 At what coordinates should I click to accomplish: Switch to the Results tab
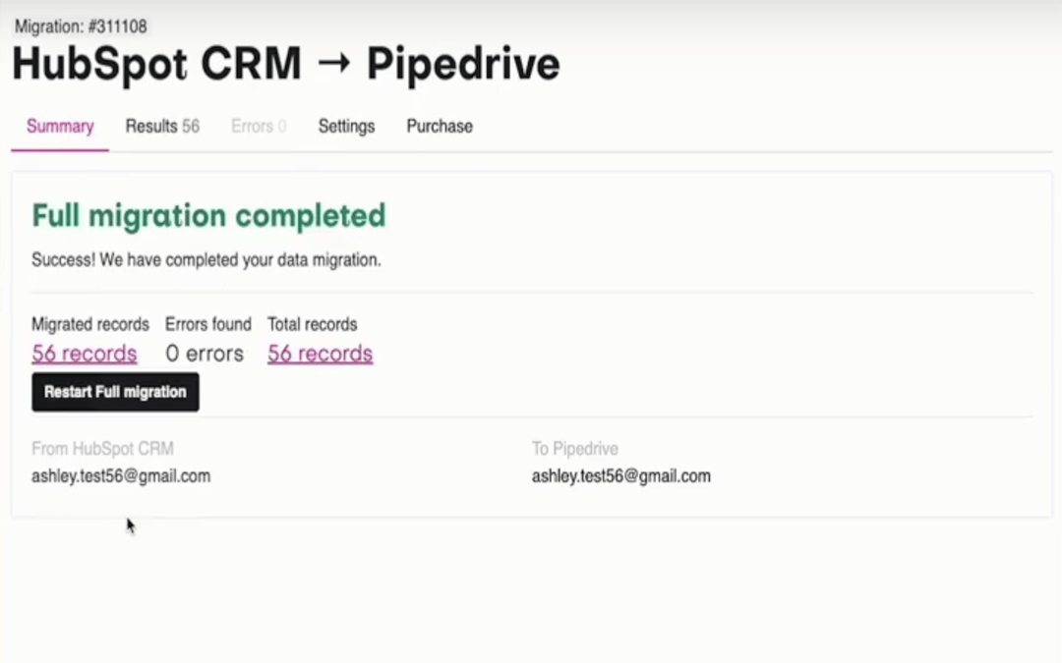[x=161, y=126]
